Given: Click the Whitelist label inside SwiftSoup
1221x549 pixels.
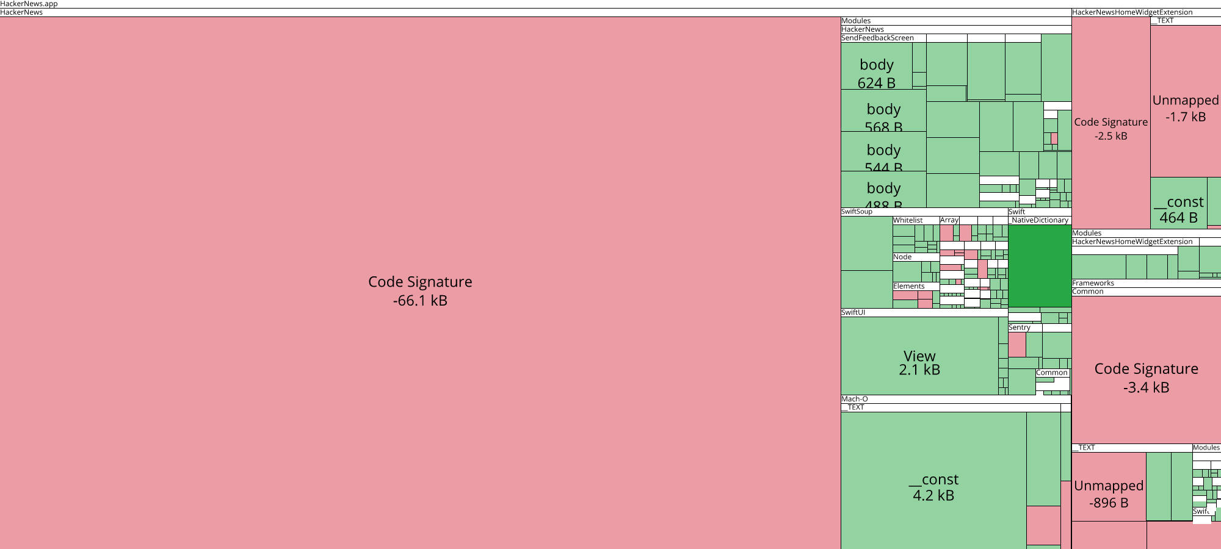Looking at the screenshot, I should coord(907,220).
